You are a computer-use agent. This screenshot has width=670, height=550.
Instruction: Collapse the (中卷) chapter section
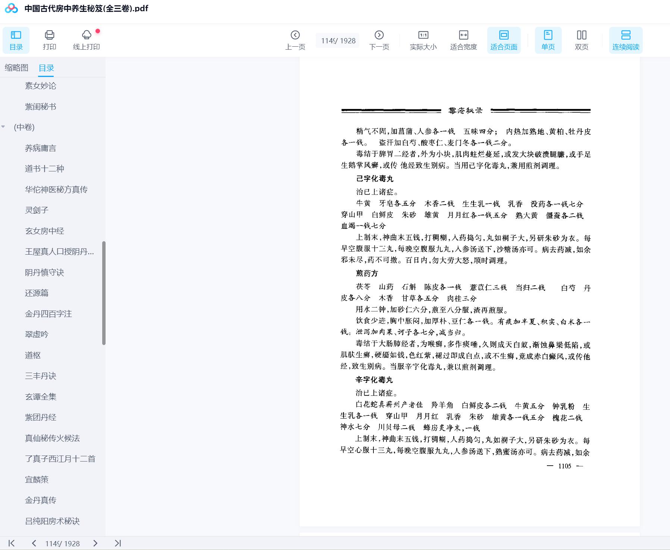click(x=4, y=127)
